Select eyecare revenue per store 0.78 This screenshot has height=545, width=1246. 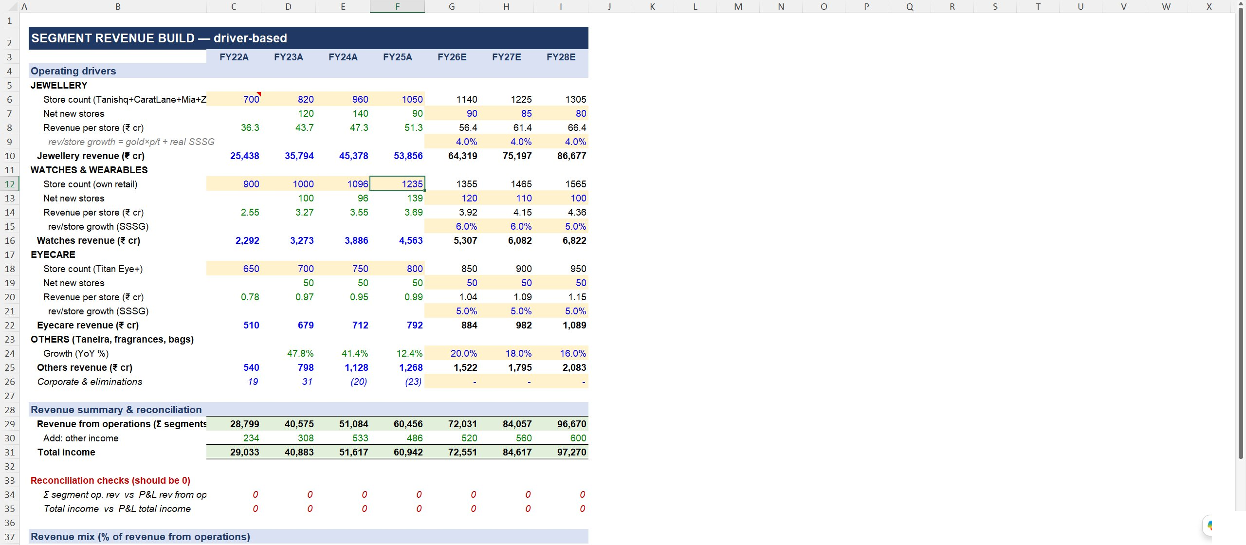pos(234,297)
